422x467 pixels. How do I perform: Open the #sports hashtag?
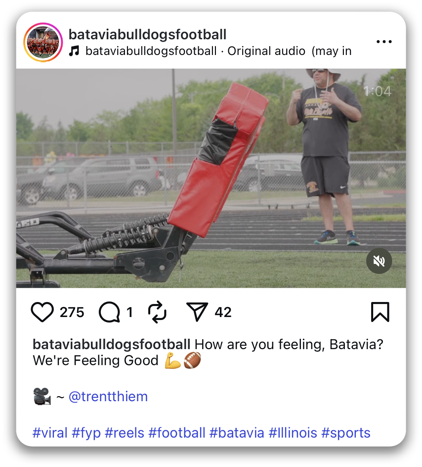(346, 433)
